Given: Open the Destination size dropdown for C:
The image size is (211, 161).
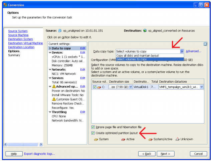Looking at the screenshot, I should [x=131, y=87].
